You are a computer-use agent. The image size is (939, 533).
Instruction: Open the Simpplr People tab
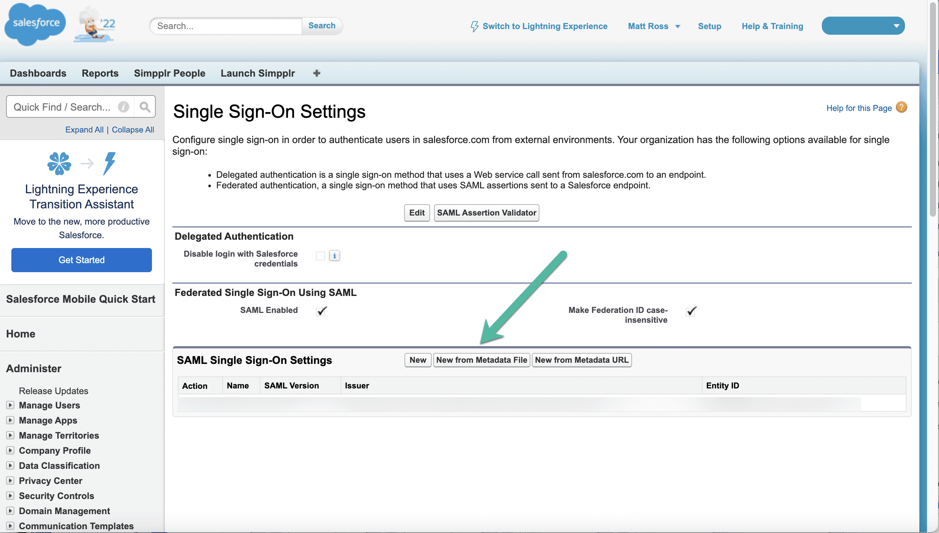(x=169, y=73)
